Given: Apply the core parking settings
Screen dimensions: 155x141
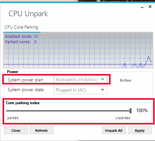Looking at the screenshot, I should click(x=140, y=131).
